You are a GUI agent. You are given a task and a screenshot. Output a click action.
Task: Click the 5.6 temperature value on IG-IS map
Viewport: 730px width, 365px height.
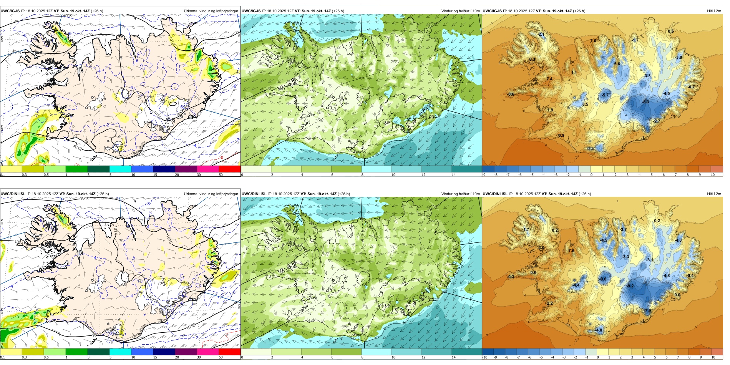(x=617, y=64)
